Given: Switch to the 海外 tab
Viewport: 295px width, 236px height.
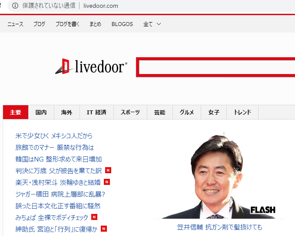Looking at the screenshot, I should coord(67,112).
